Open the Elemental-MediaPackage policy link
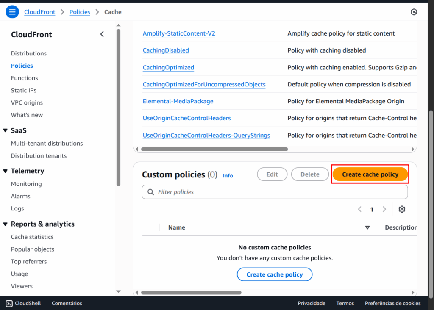This screenshot has height=310, width=434. coord(178,101)
